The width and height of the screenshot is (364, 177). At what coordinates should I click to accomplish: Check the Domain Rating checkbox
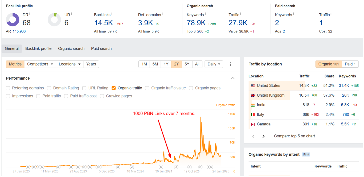click(49, 88)
